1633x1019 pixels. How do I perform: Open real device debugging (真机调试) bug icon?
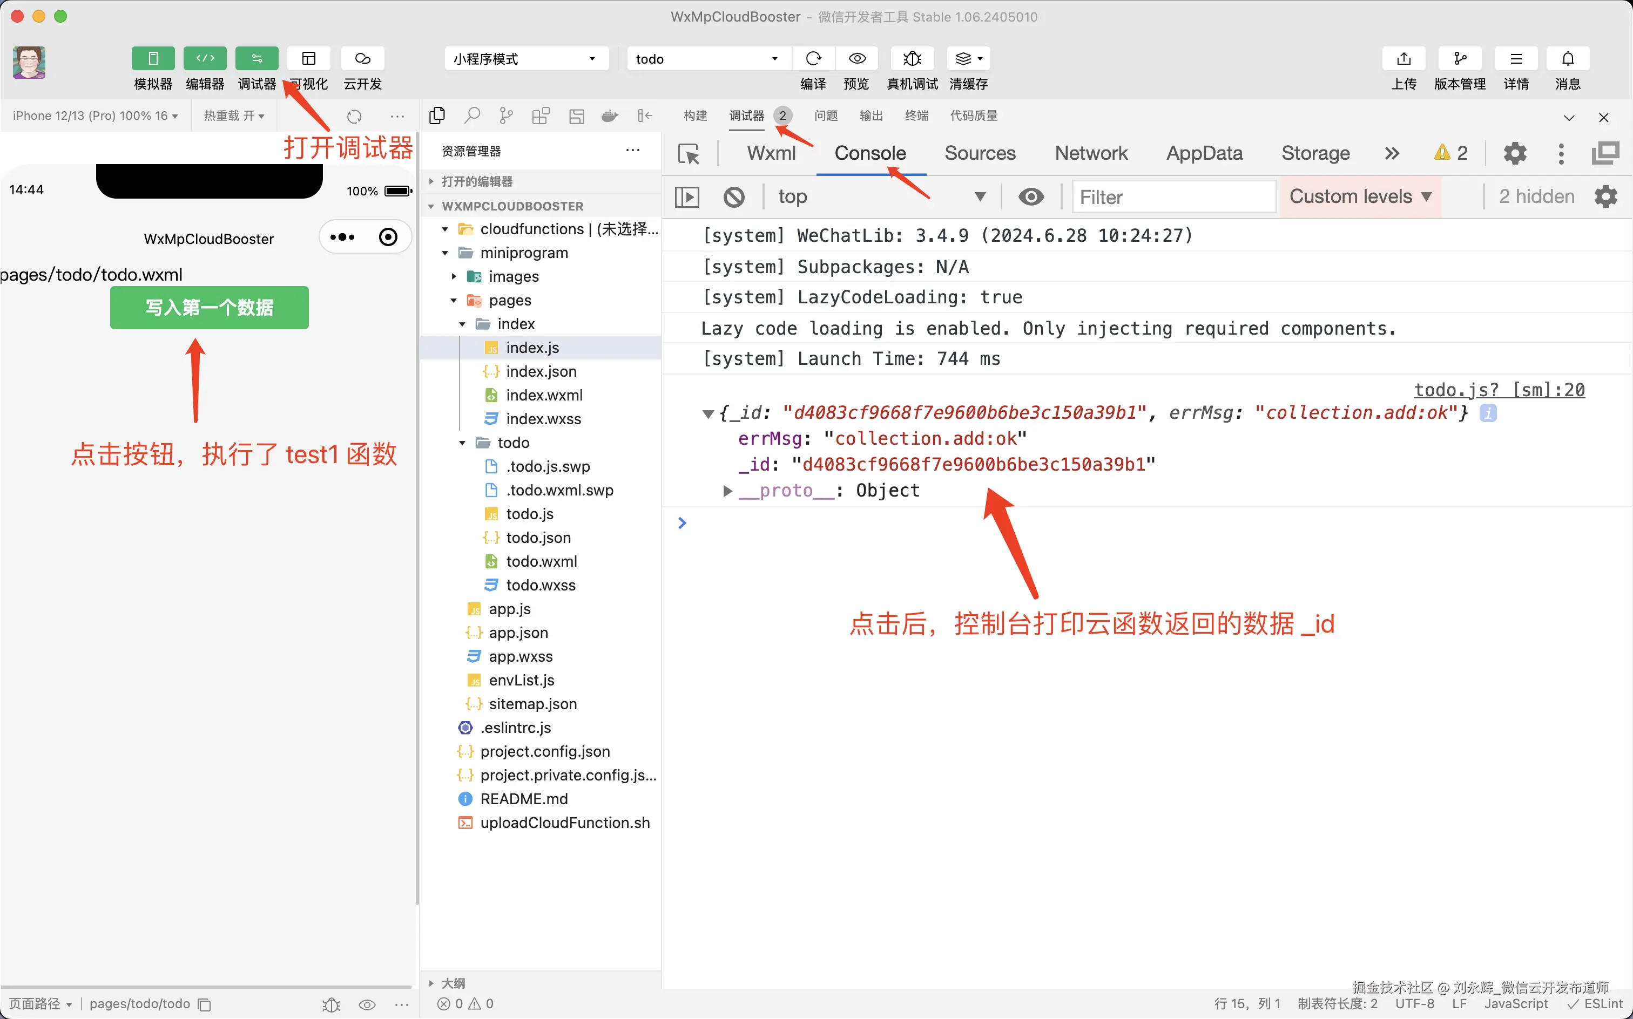pos(912,59)
